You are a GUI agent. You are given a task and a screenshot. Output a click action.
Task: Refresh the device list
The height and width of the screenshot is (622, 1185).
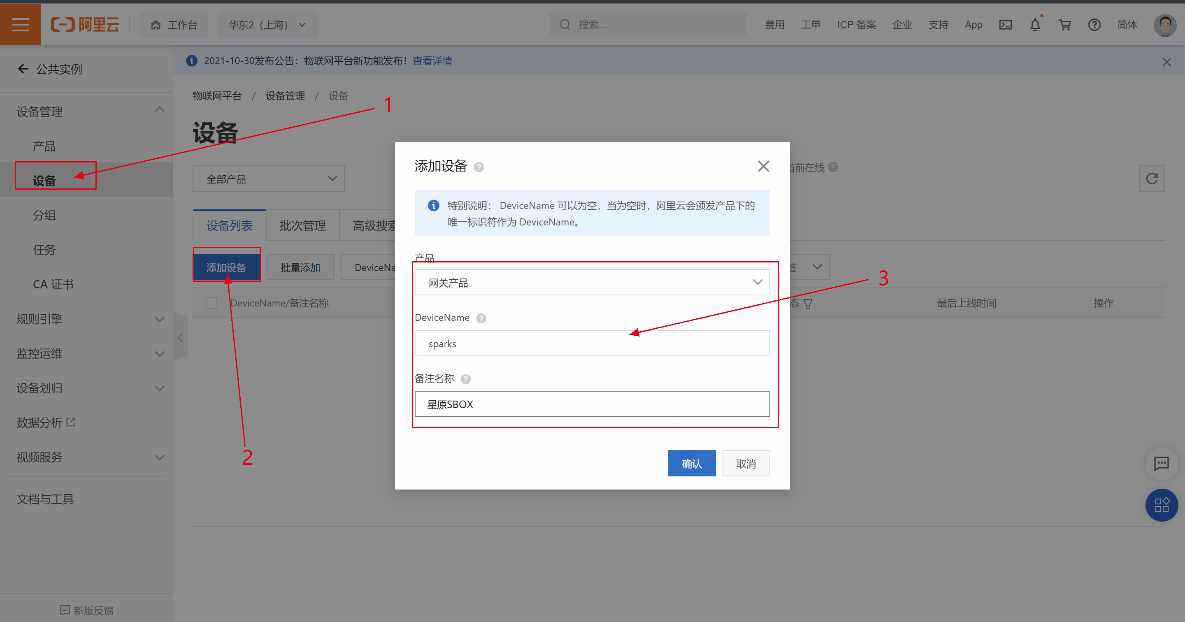[1151, 179]
